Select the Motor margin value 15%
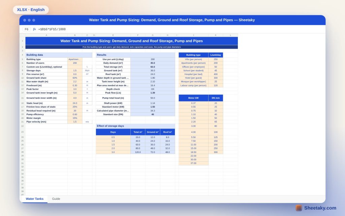Image resolution: width=345 pixels, height=216 pixels. coord(75,118)
